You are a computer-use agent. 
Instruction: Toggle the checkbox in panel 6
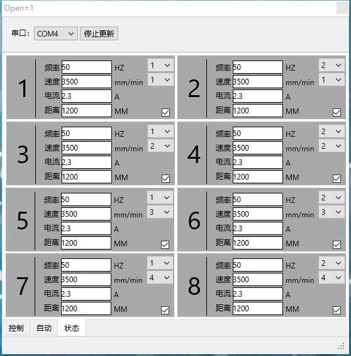337,244
